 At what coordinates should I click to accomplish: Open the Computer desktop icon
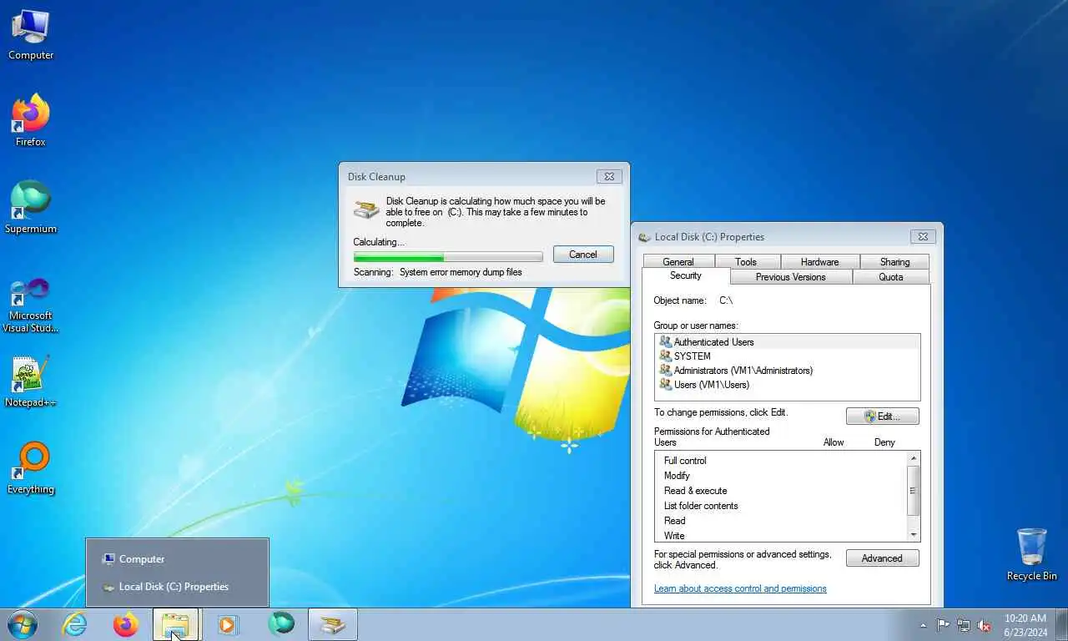31,35
